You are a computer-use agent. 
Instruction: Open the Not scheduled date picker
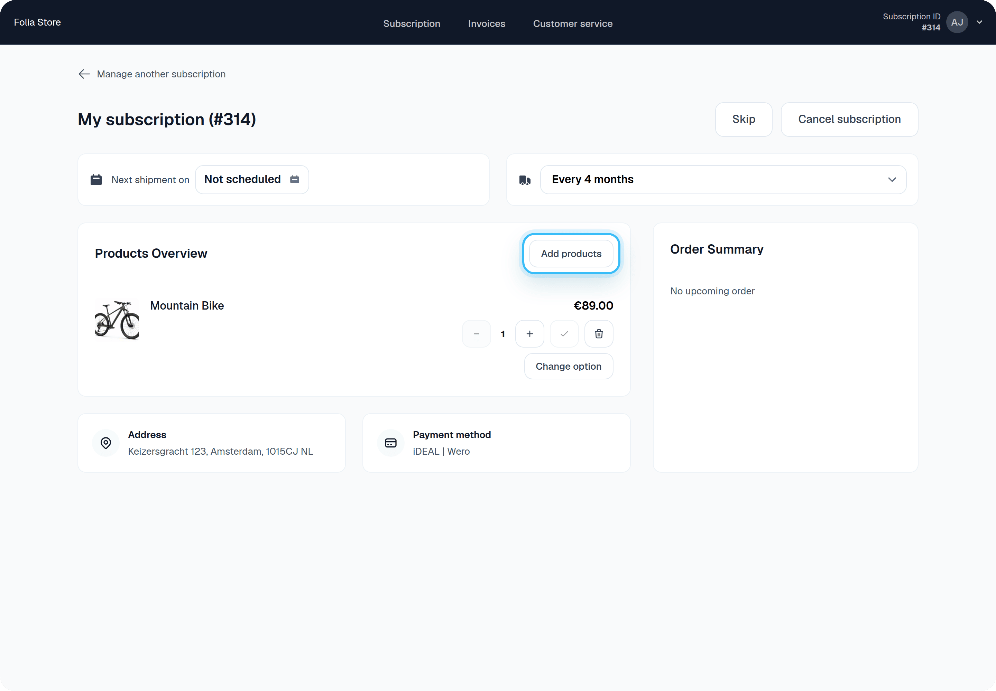tap(252, 180)
